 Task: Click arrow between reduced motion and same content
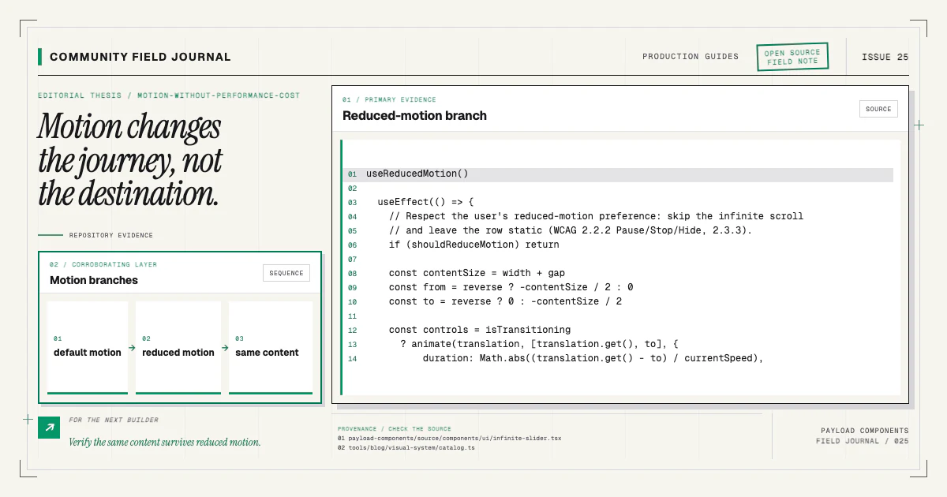tap(225, 347)
